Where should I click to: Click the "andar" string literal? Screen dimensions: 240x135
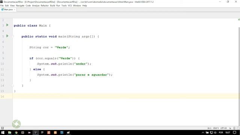point(81,64)
